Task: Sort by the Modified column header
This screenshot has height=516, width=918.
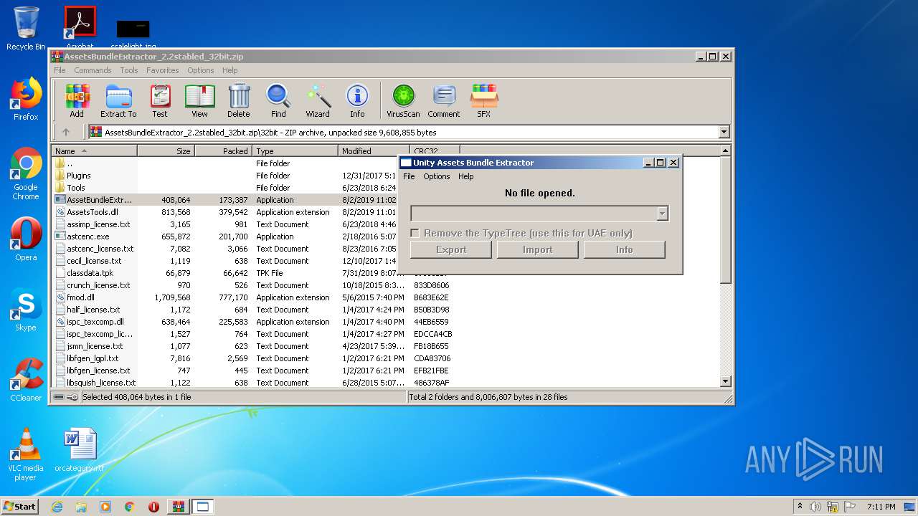Action: (x=374, y=151)
